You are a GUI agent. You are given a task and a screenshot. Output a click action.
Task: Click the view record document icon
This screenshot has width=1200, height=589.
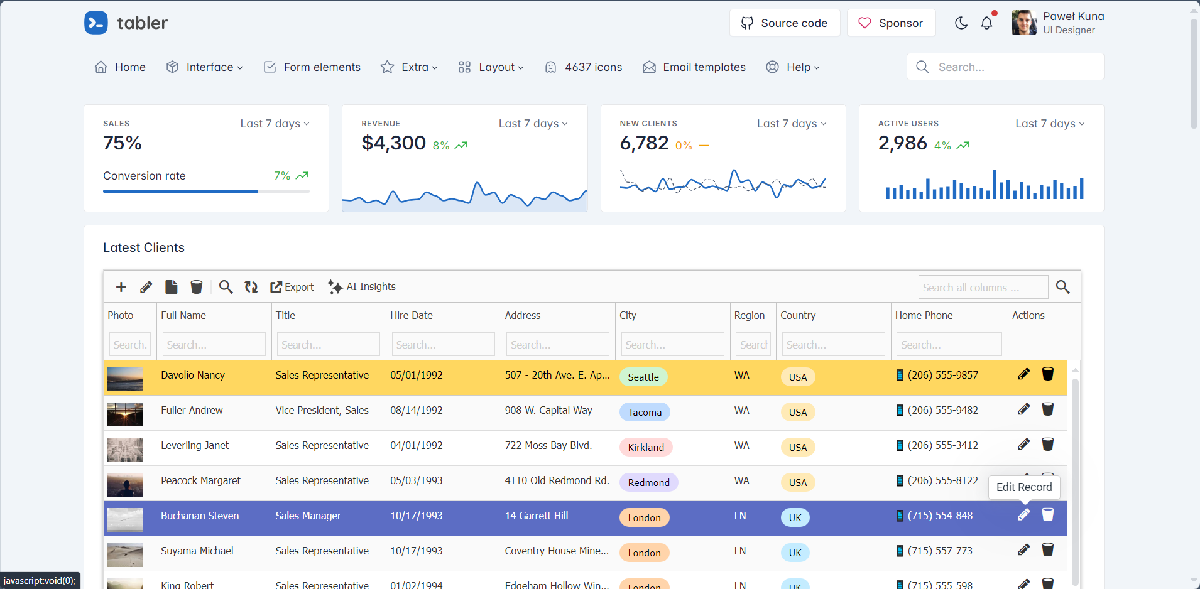[x=171, y=287]
